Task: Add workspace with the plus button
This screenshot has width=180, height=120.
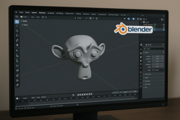Action: point(128,15)
